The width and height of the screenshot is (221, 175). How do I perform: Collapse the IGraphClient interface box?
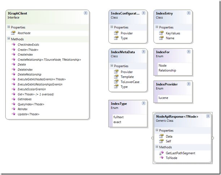click(x=85, y=13)
